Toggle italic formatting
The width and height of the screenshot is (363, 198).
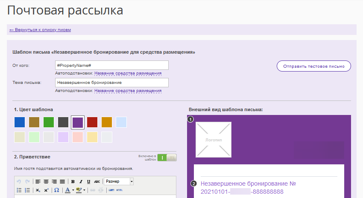(81, 182)
